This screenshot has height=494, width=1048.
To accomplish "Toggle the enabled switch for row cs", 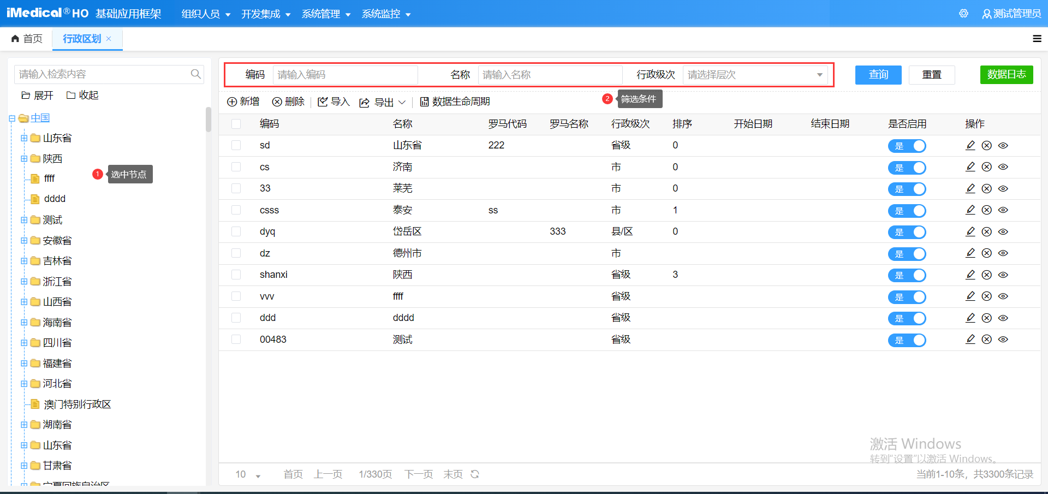I will coord(907,168).
